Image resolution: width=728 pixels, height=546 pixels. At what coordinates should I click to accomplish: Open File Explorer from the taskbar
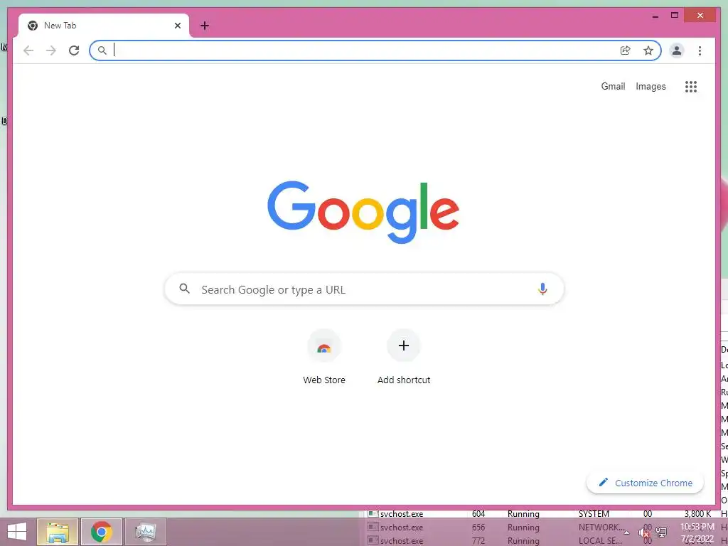point(58,532)
